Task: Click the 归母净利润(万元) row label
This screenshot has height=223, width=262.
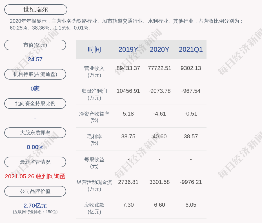Action: pyautogui.click(x=94, y=94)
